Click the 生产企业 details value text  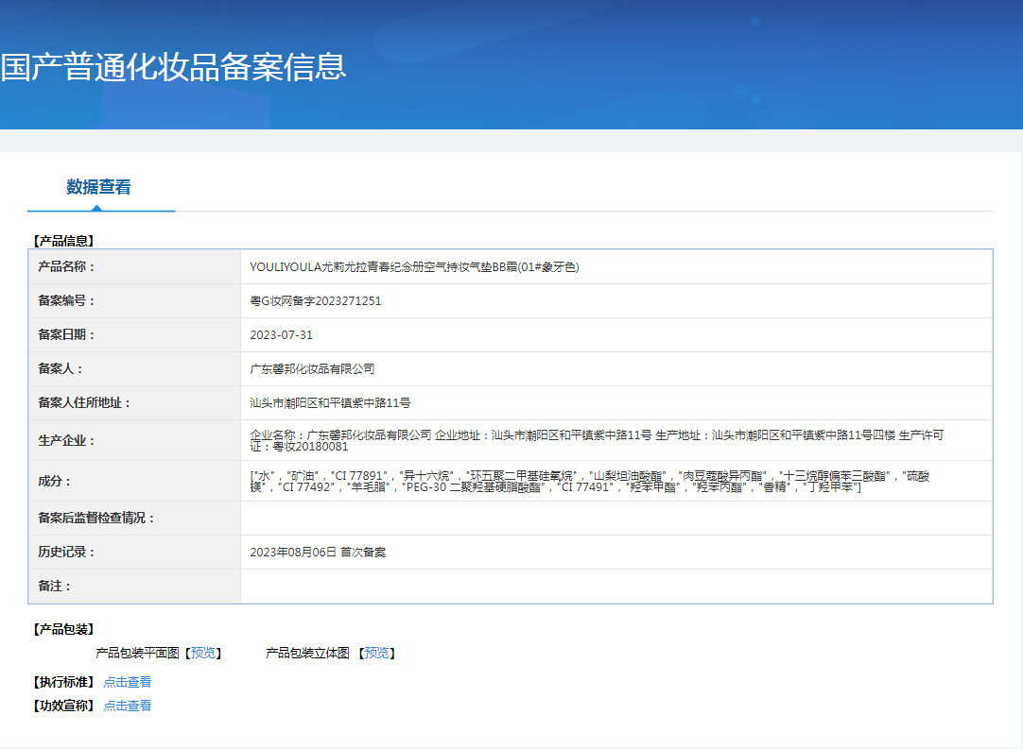tap(597, 441)
